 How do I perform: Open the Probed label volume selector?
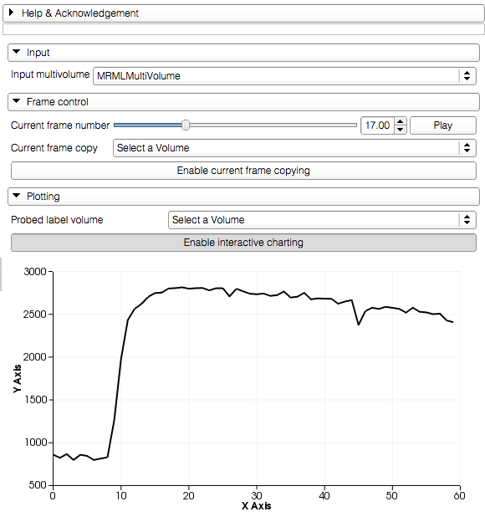pyautogui.click(x=322, y=220)
